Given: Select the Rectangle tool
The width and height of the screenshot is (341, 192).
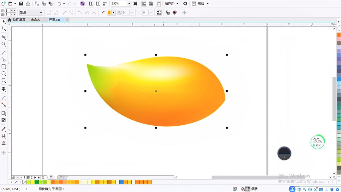Looking at the screenshot, I should tap(4, 67).
